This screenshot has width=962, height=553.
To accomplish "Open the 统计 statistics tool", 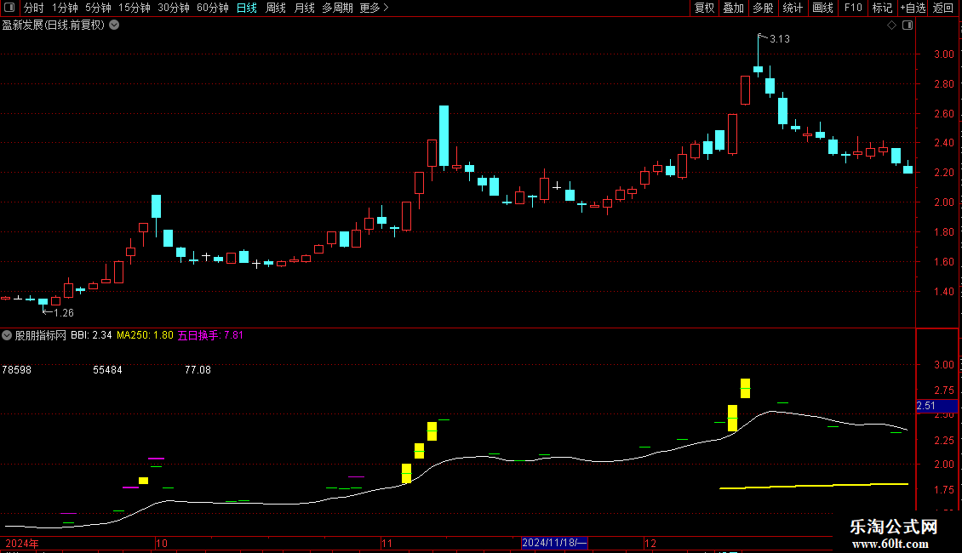I will pyautogui.click(x=792, y=8).
